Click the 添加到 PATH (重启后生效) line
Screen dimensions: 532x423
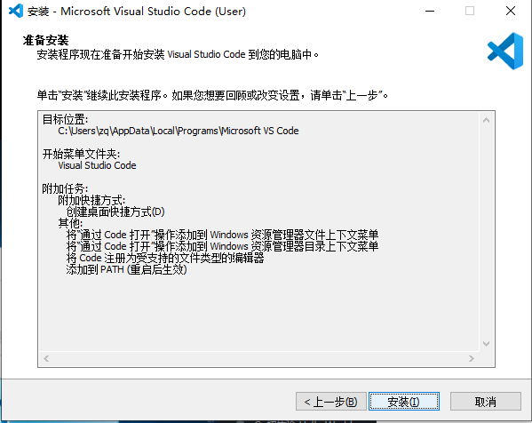click(x=126, y=270)
